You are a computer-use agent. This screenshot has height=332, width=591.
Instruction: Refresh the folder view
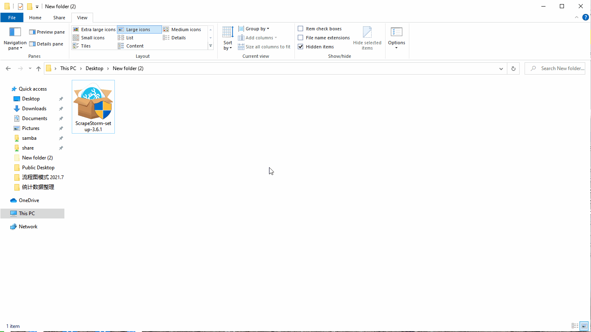coord(513,68)
